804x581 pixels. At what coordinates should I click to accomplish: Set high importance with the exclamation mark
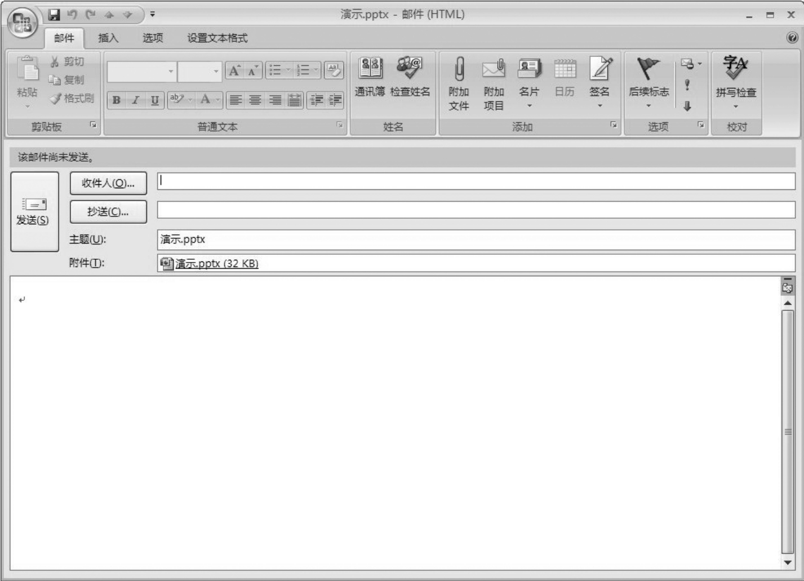click(x=687, y=85)
